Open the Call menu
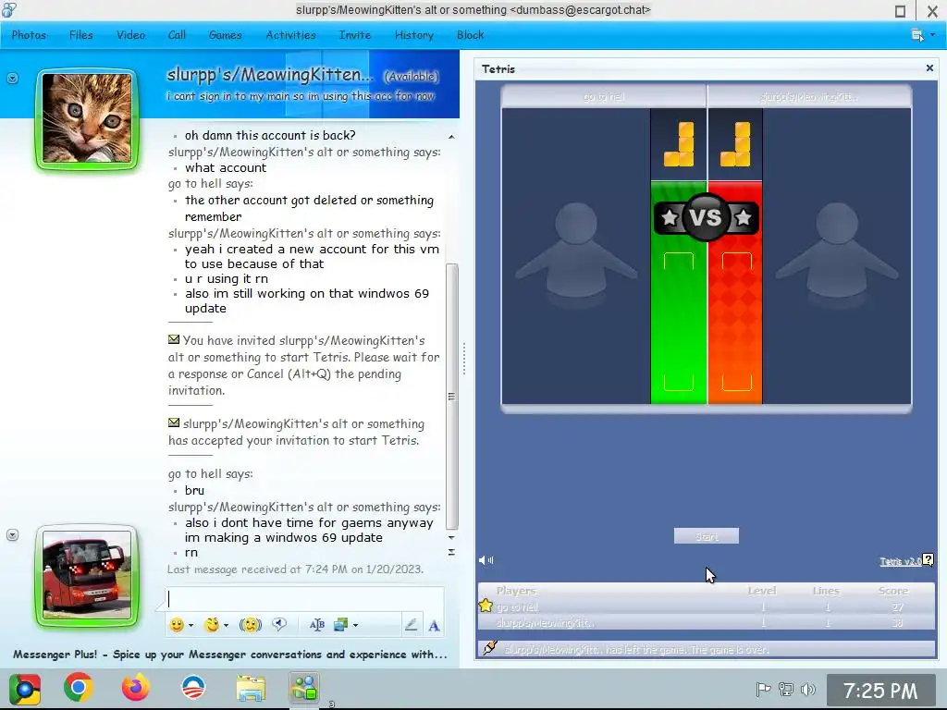The width and height of the screenshot is (947, 710). tap(177, 35)
